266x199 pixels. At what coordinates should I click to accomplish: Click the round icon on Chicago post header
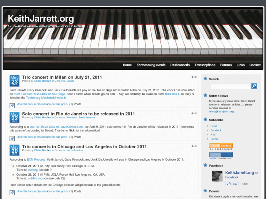(192, 146)
